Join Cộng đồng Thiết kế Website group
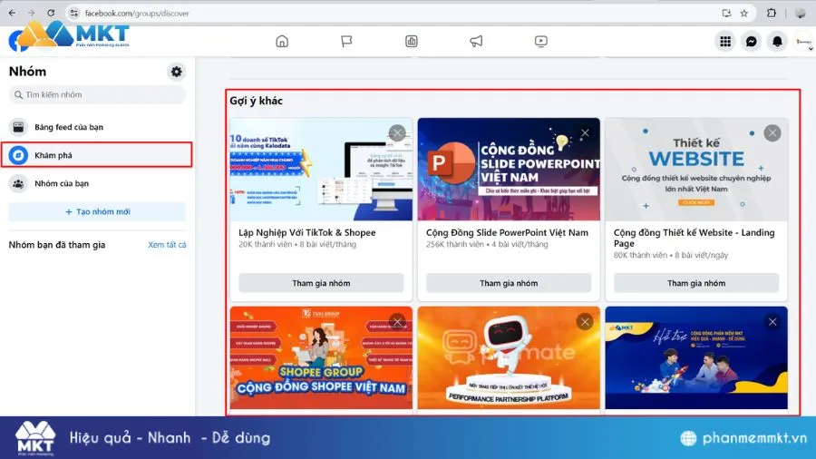816x459 pixels. [x=696, y=283]
